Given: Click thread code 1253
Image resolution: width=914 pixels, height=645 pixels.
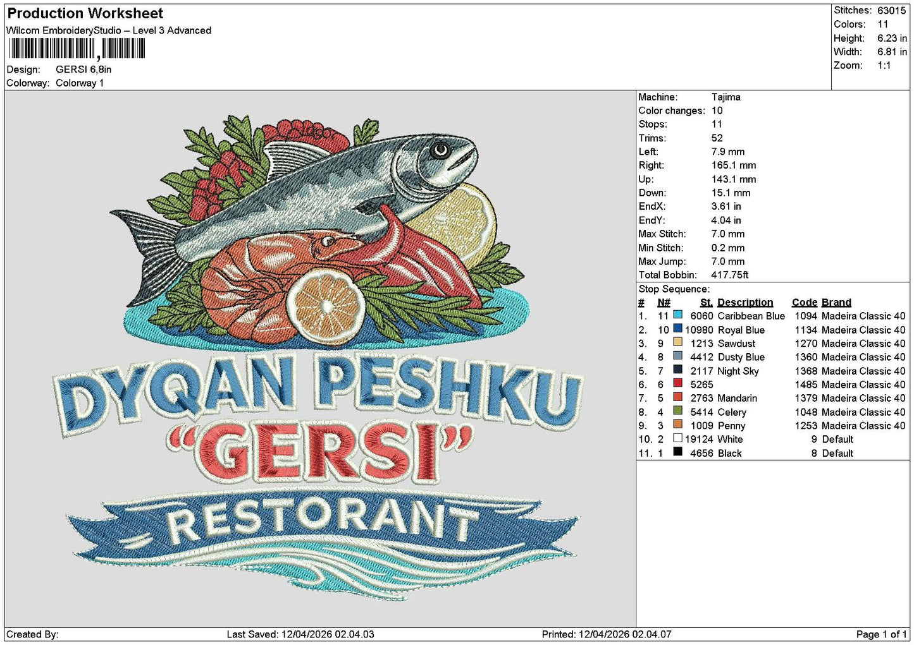Looking at the screenshot, I should (806, 426).
